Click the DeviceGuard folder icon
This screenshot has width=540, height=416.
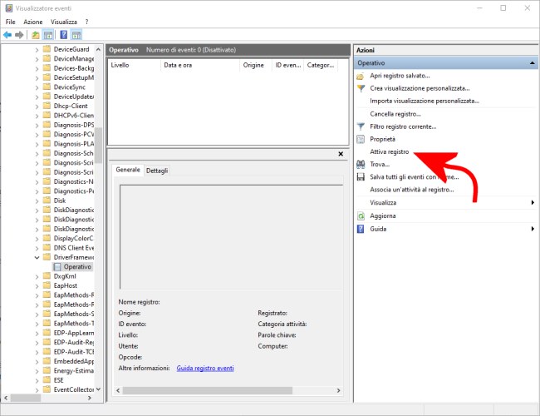point(47,49)
